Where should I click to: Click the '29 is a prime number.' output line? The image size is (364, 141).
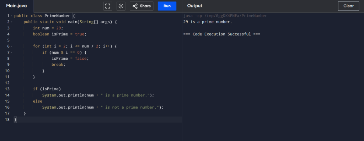(208, 22)
